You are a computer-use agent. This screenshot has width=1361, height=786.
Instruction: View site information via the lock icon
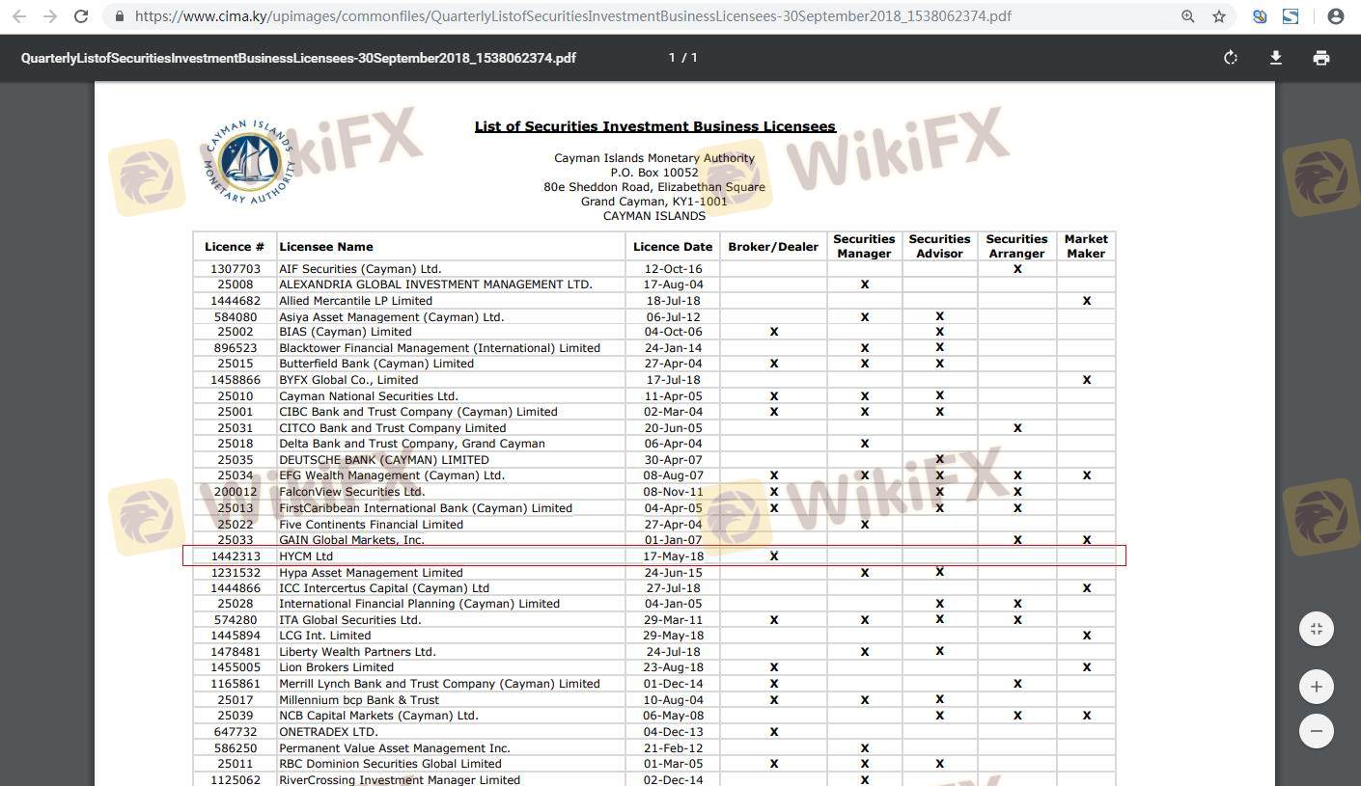pos(120,16)
